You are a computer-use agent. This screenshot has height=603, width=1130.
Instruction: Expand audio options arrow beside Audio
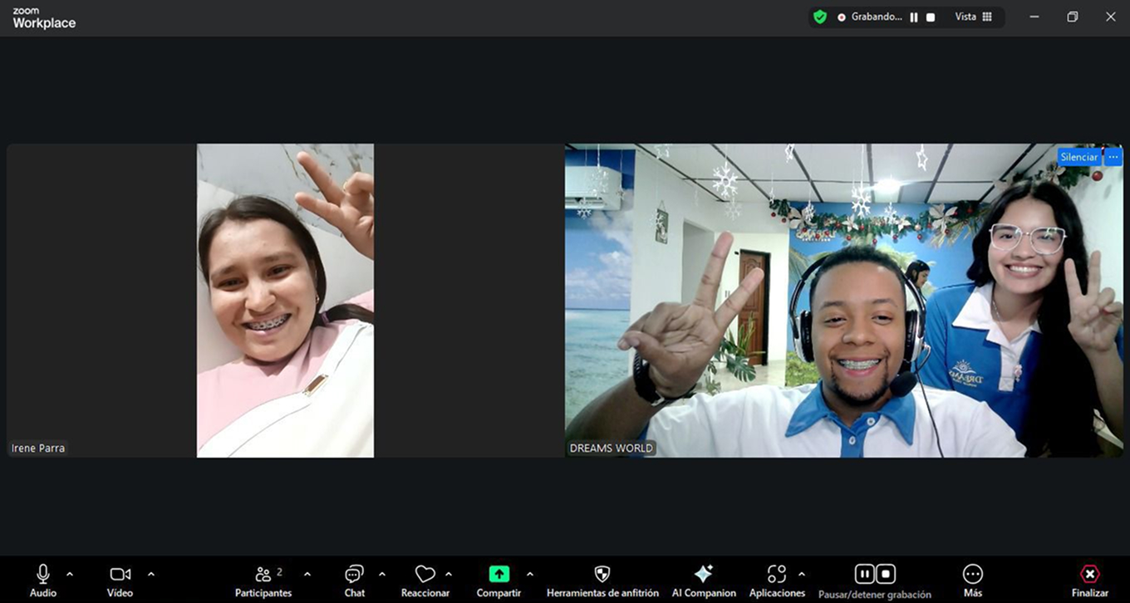[x=70, y=574]
